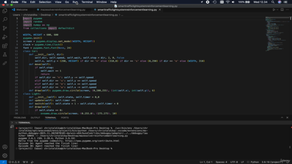The image size is (292, 164).
Task: Open Siri from menu bar
Action: tap(280, 2)
